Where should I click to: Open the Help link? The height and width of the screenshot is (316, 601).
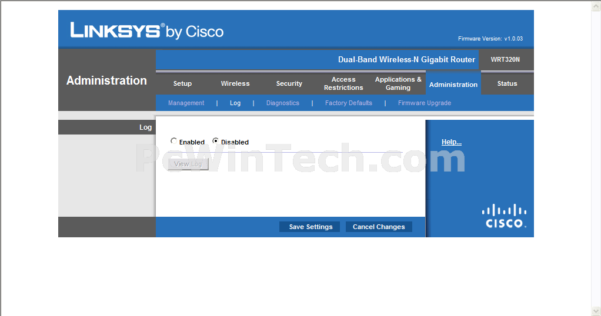point(452,142)
